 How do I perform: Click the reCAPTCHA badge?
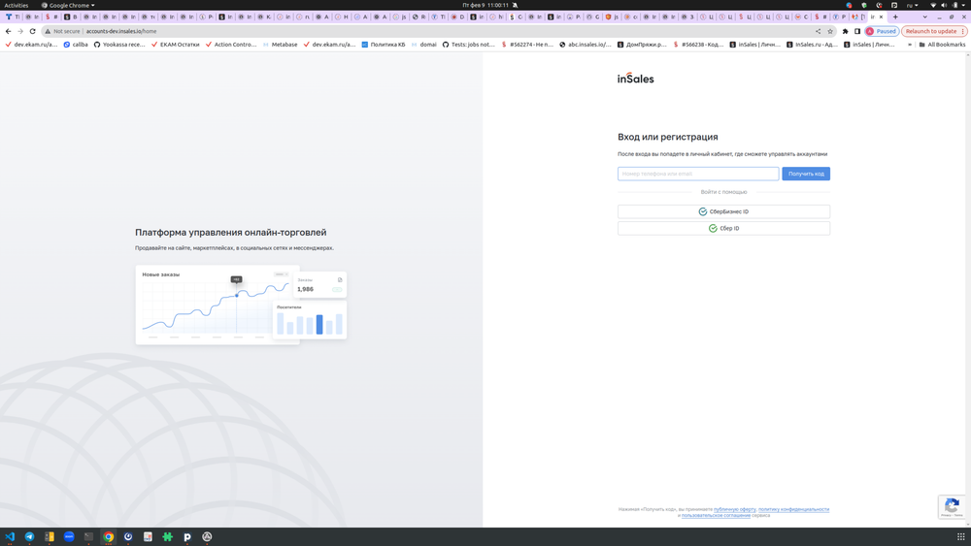click(x=951, y=506)
